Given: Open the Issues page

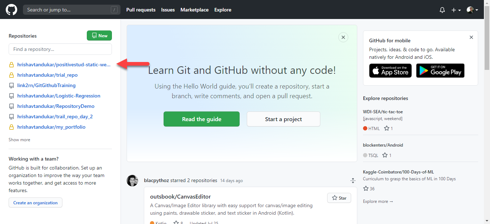Looking at the screenshot, I should pos(168,10).
